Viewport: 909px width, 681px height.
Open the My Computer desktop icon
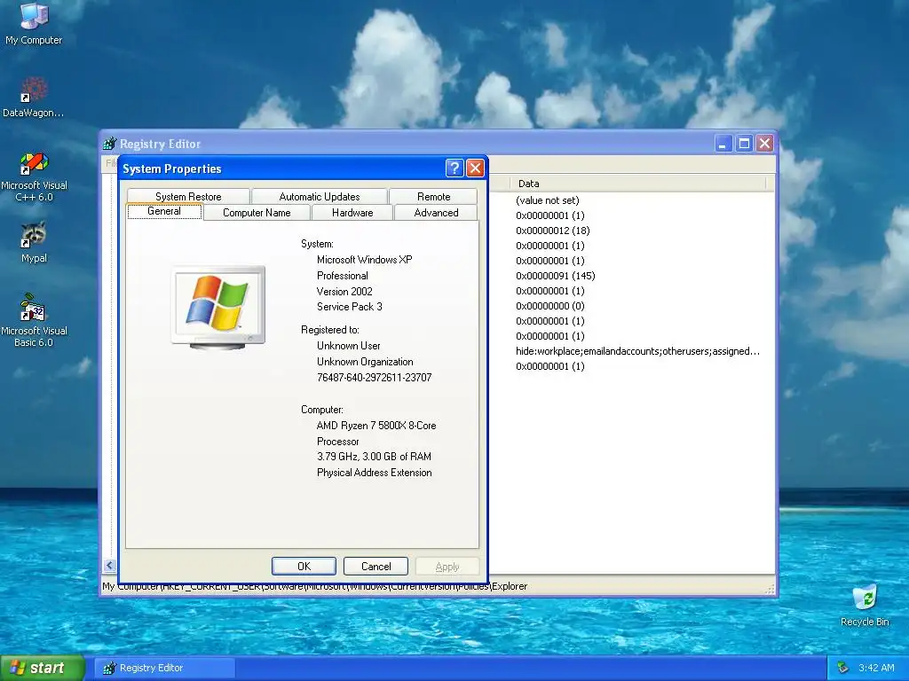pyautogui.click(x=34, y=23)
